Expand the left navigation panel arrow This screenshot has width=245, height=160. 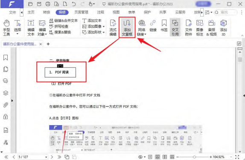[12, 101]
